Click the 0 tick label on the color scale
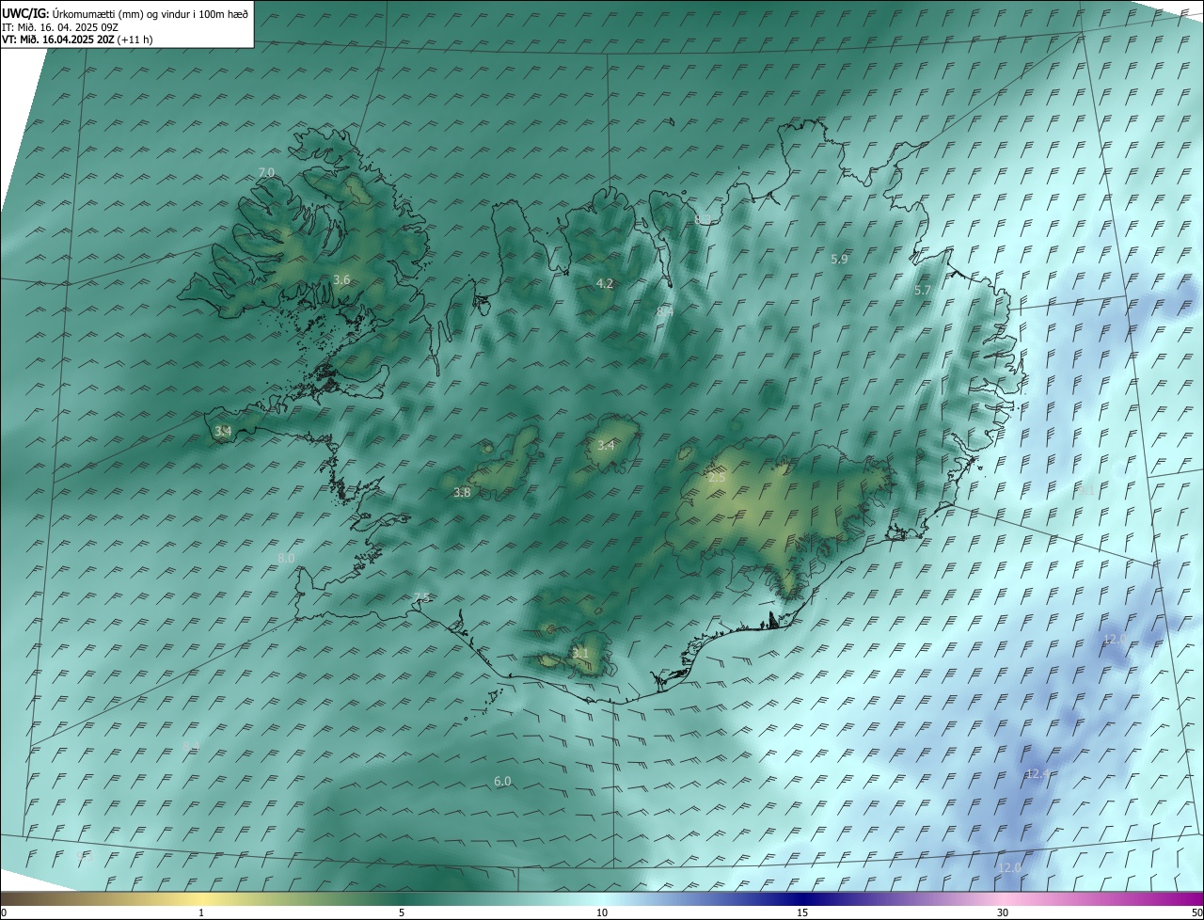This screenshot has height=920, width=1204. tap(4, 912)
